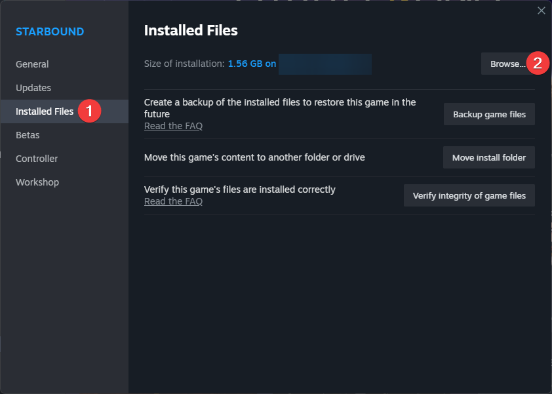552x394 pixels.
Task: Click the Move this game's content description
Action: click(x=254, y=157)
